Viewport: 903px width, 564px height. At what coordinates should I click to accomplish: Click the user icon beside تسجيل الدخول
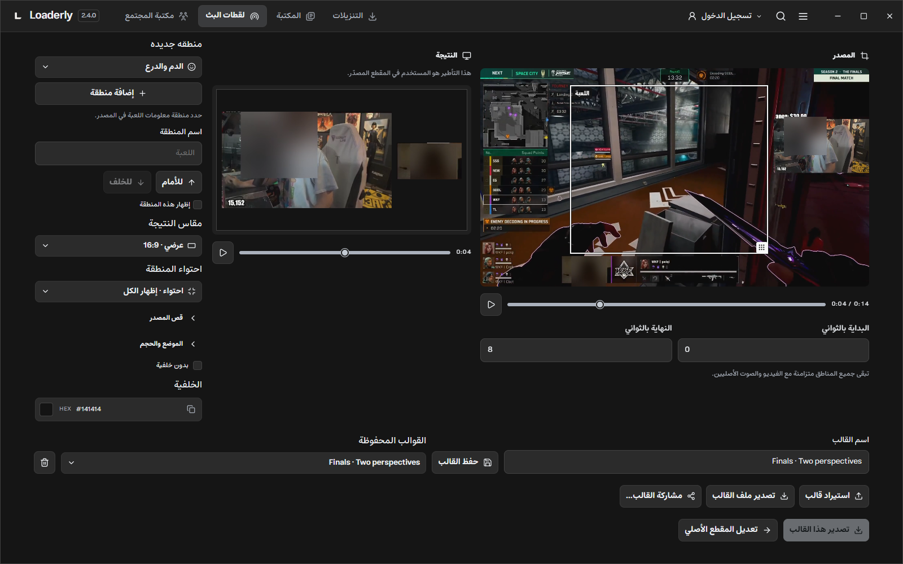coord(692,16)
